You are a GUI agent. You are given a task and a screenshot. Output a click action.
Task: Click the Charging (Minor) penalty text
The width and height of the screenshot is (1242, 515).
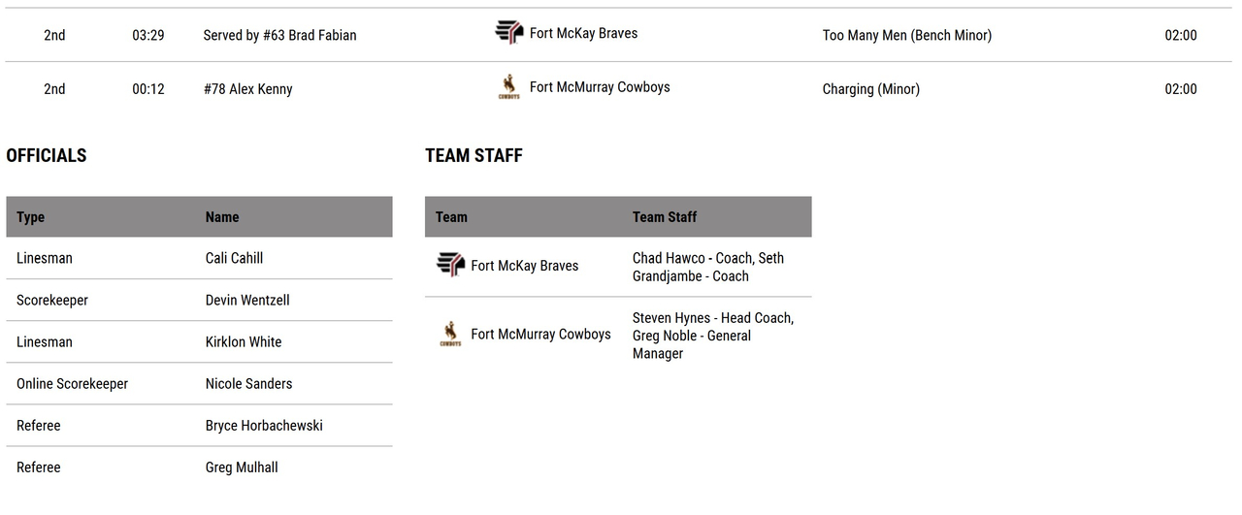tap(870, 89)
